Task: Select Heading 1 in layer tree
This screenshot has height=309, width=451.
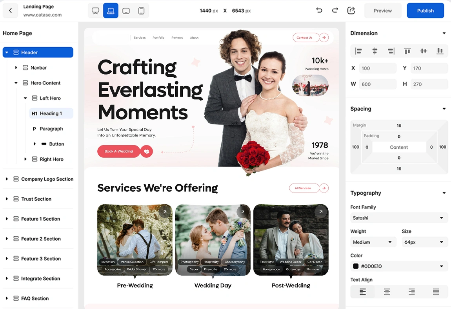Action: tap(51, 113)
